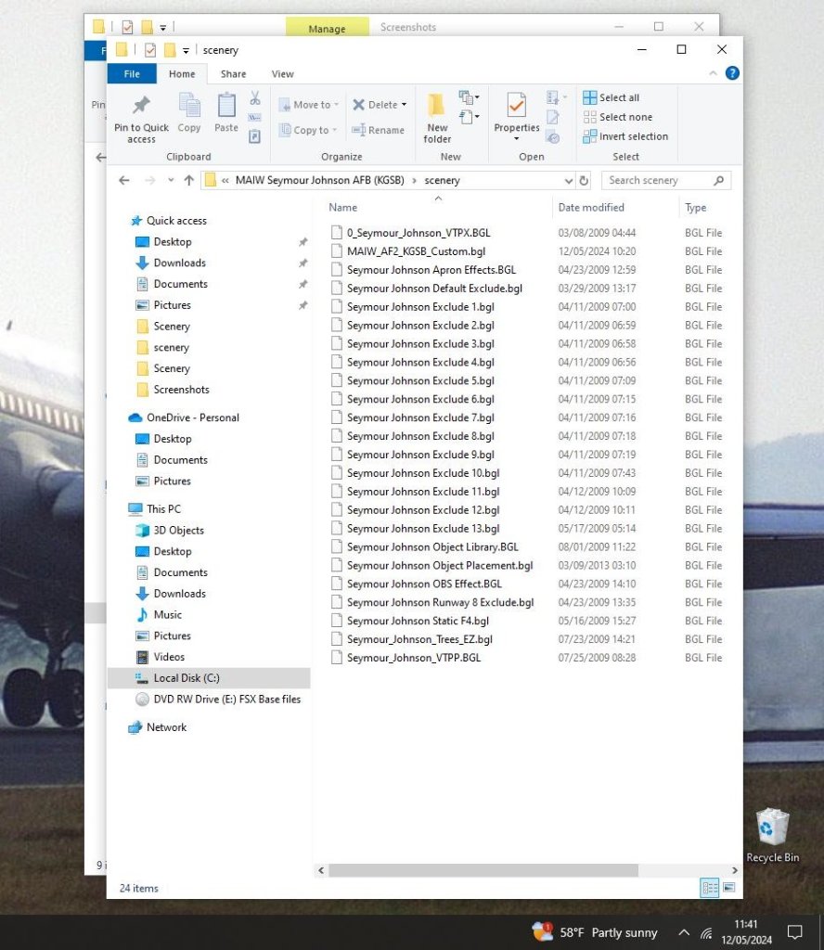Collapse the ribbon with the chevron
This screenshot has height=950, width=824.
[715, 73]
